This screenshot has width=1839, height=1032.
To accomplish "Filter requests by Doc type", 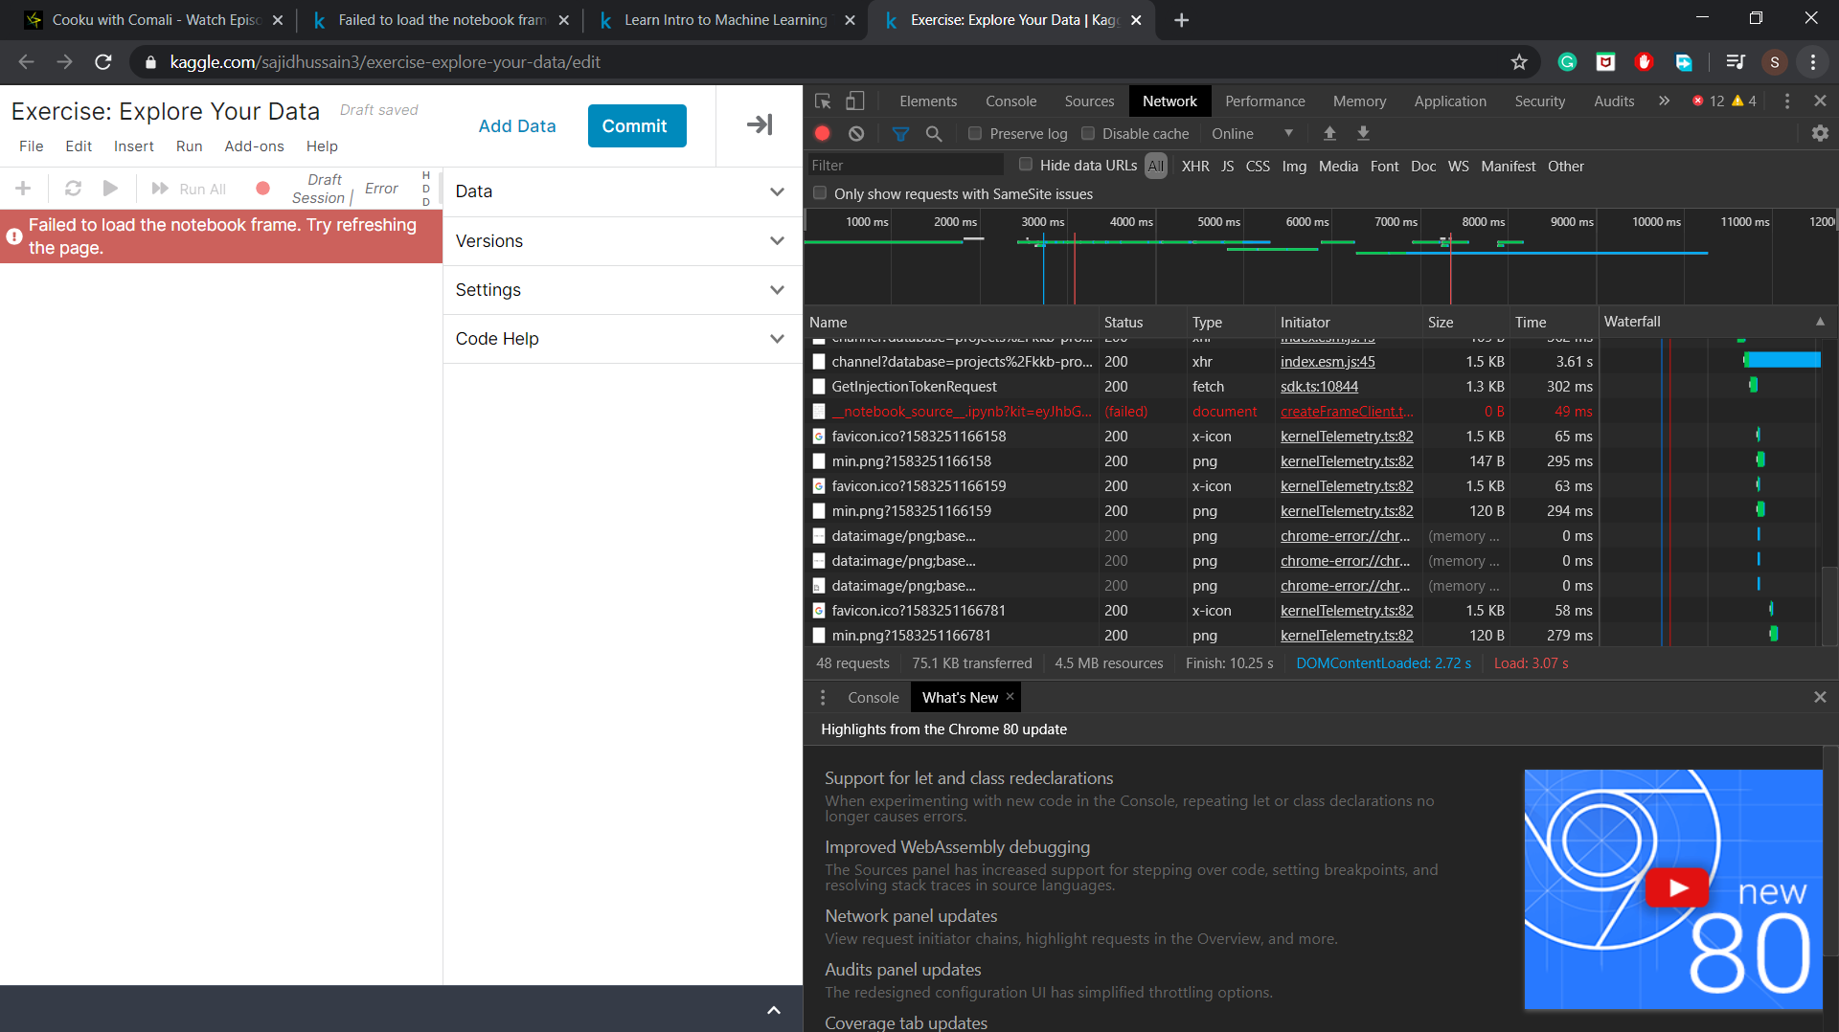I will [1423, 167].
